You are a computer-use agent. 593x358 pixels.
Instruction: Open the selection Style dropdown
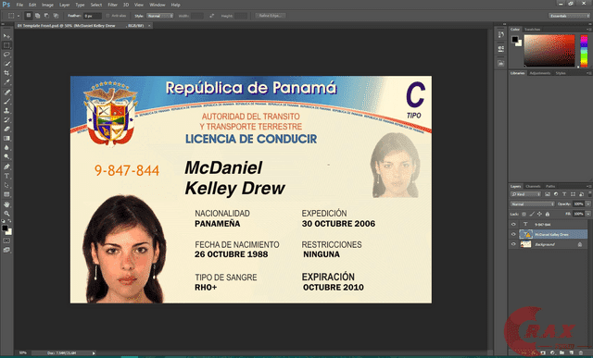pos(160,16)
